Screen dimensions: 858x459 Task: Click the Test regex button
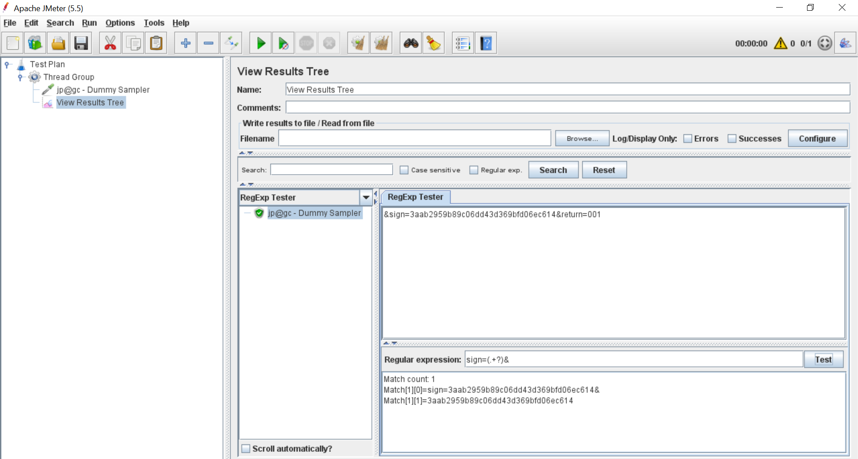[823, 359]
